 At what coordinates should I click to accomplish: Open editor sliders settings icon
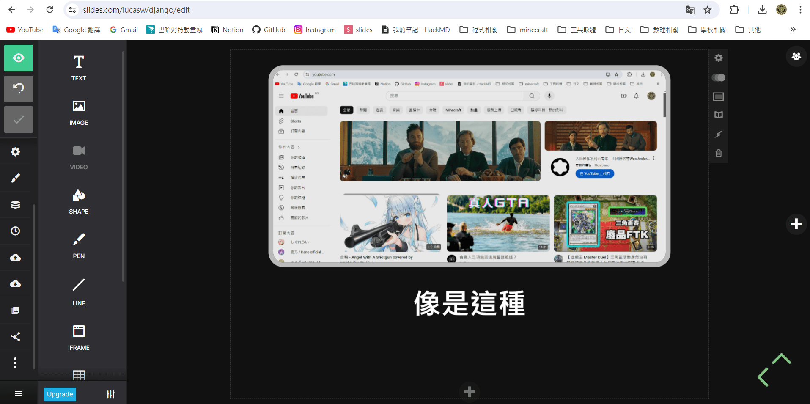click(x=111, y=394)
